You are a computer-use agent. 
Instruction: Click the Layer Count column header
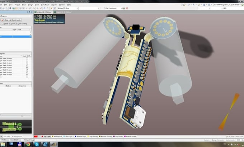[22, 30]
